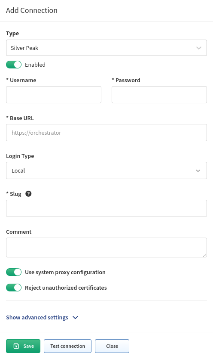Click into the Slug text field
This screenshot has width=213, height=359.
point(106,208)
